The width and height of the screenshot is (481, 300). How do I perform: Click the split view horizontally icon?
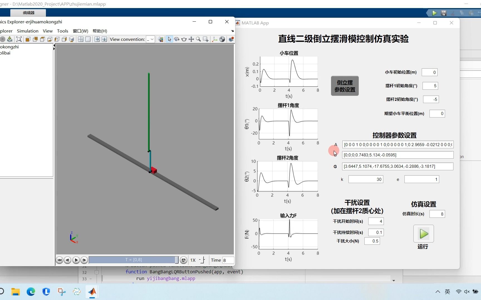(x=104, y=39)
